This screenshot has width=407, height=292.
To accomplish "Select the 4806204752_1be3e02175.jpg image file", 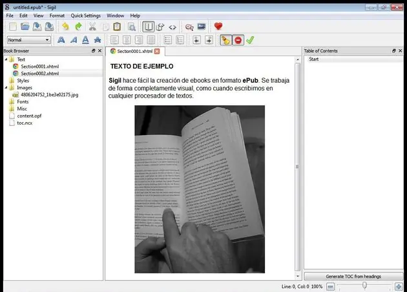I will tap(49, 95).
